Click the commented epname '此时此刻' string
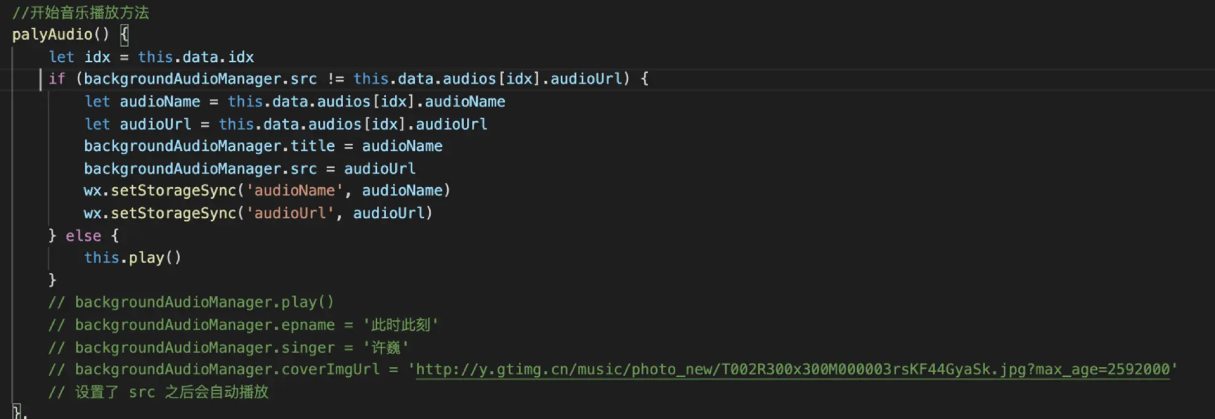 [x=401, y=325]
